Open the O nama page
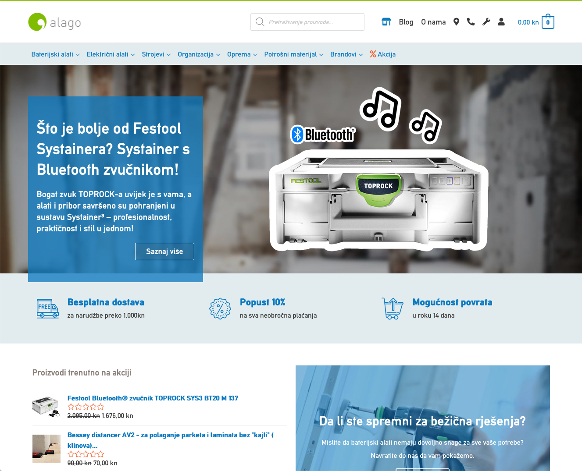This screenshot has width=582, height=471. (x=433, y=22)
